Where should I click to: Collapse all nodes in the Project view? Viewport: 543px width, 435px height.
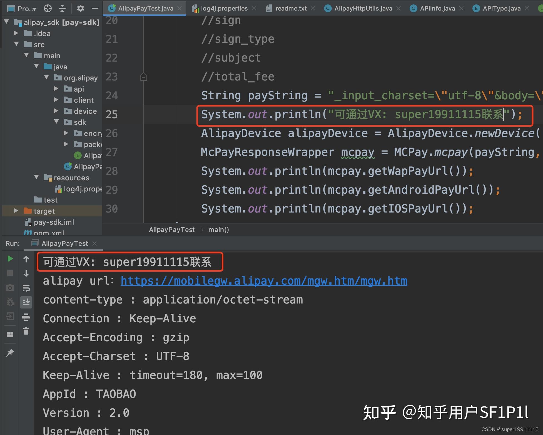pos(62,8)
